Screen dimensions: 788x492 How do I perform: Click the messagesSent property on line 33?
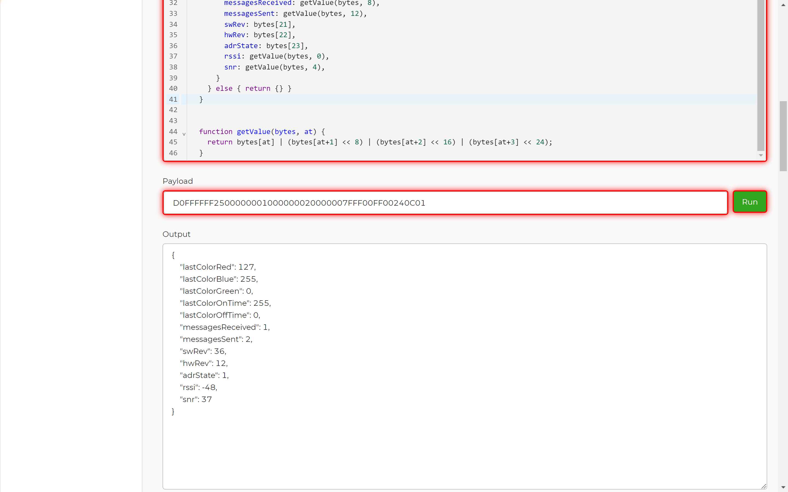[249, 14]
